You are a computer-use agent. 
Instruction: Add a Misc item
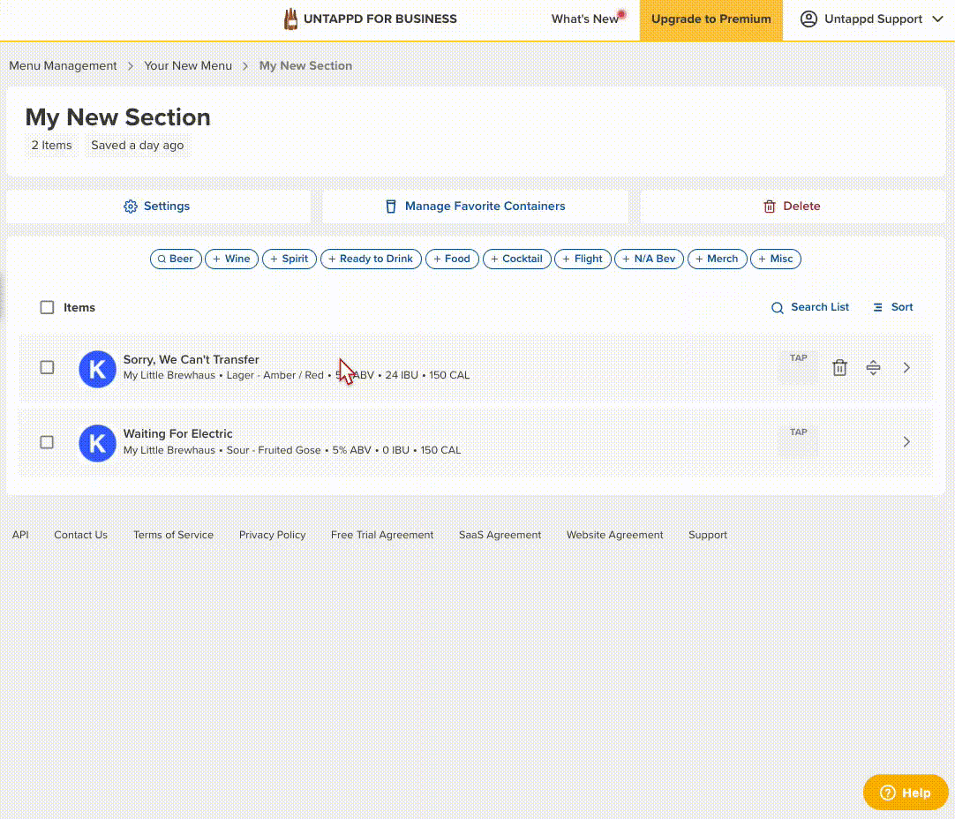pyautogui.click(x=775, y=259)
